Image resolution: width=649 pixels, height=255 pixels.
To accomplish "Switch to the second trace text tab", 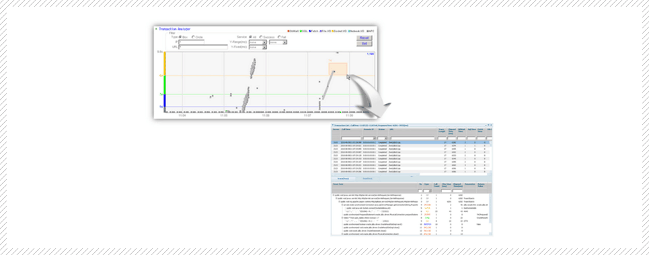I will coord(369,178).
